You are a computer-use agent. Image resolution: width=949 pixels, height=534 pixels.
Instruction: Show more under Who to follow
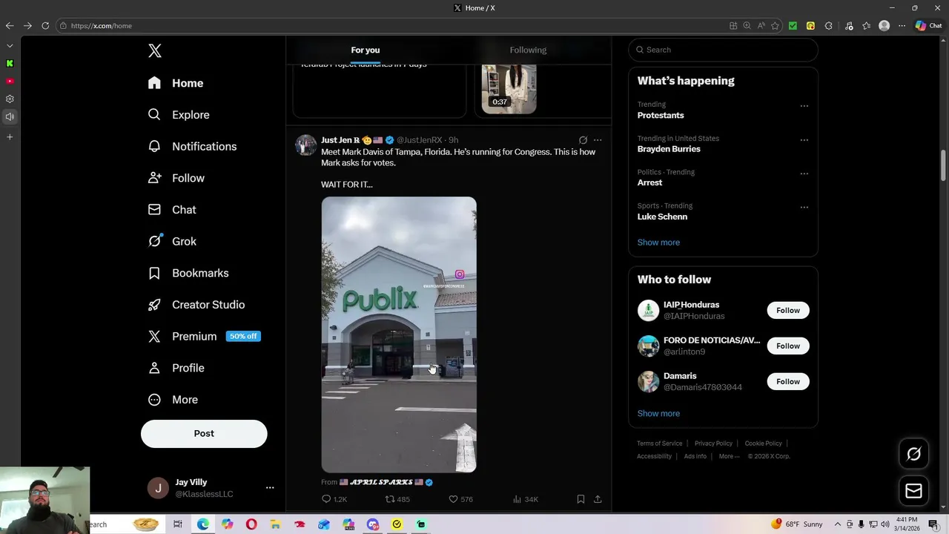[658, 414]
